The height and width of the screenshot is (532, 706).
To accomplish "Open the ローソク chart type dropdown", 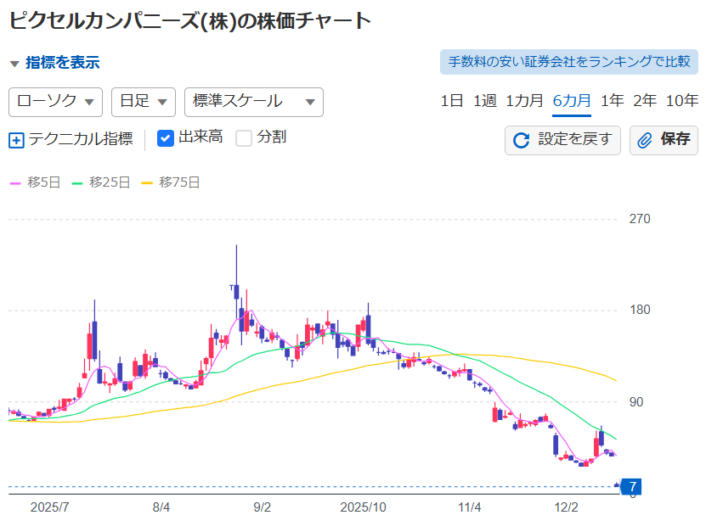I will coord(55,102).
